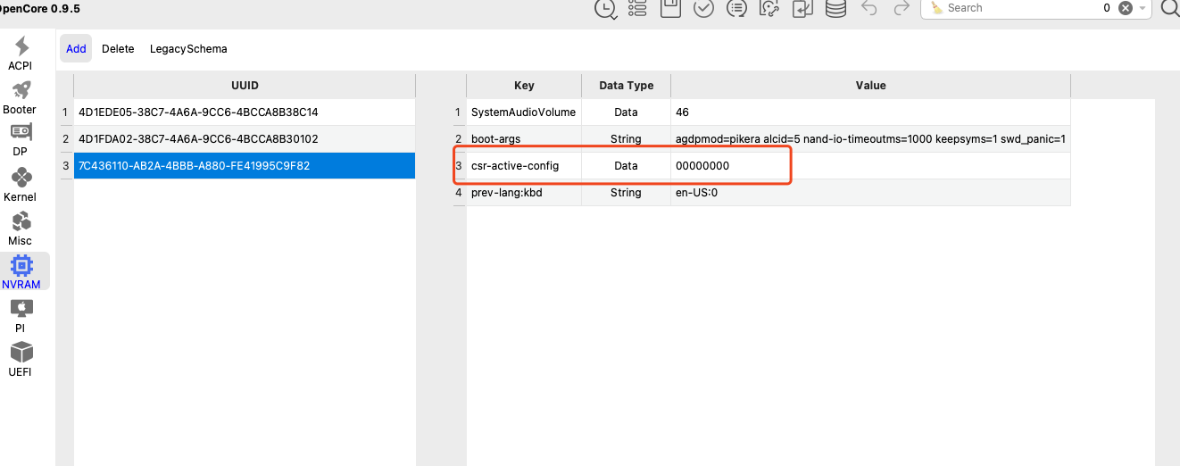
Task: Open the history clock toolbar icon
Action: tap(605, 8)
